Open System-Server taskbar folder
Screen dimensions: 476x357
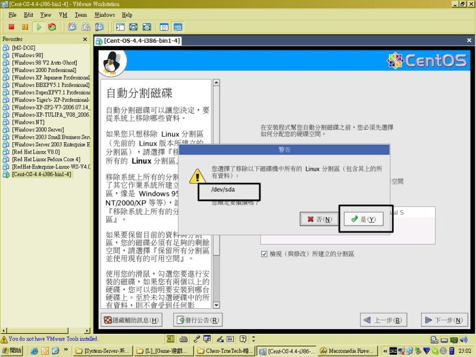coord(103,351)
